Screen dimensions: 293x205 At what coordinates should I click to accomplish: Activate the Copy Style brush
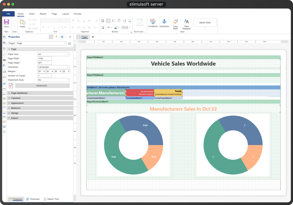tap(176, 22)
